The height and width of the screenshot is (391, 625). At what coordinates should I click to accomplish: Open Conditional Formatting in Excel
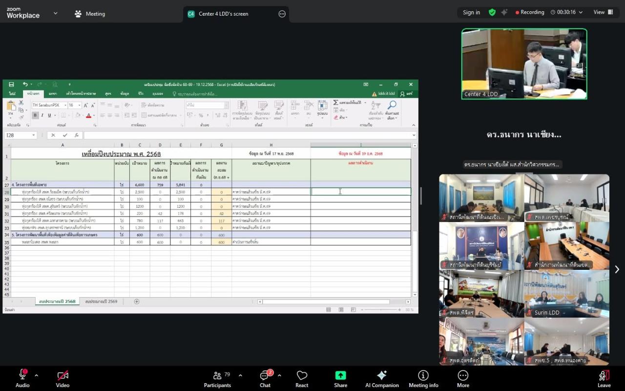coord(242,110)
